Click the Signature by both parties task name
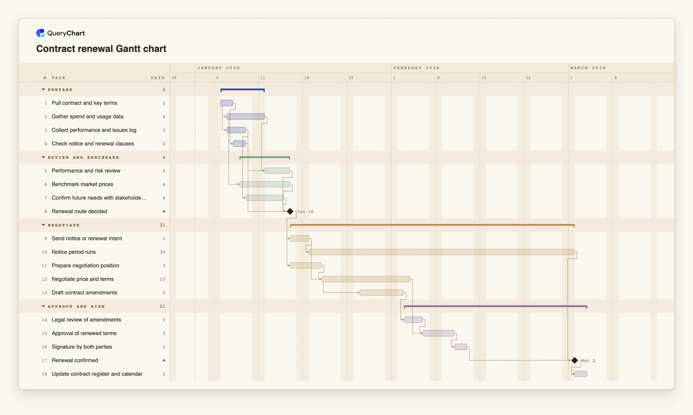Screen dimensions: 693x415 (x=82, y=347)
